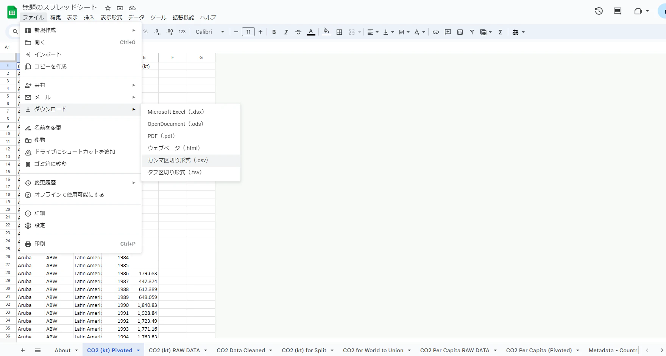Click the Google Sheets home logo

click(12, 12)
